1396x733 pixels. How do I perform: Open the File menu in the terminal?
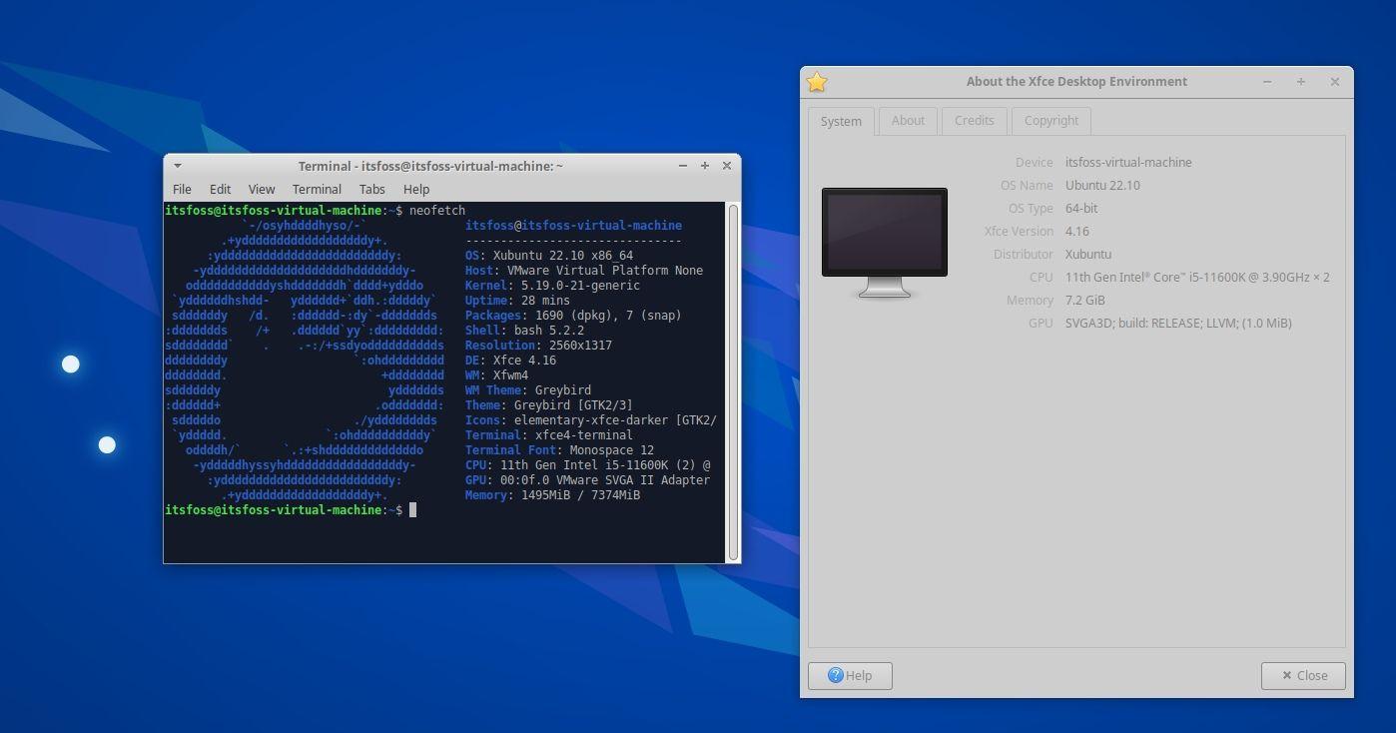182,189
